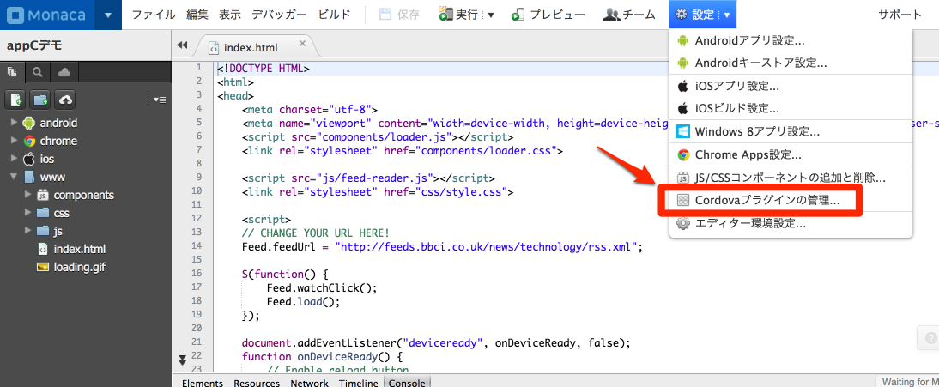The image size is (939, 387).
Task: Click the チーム button in toolbar
Action: (630, 15)
